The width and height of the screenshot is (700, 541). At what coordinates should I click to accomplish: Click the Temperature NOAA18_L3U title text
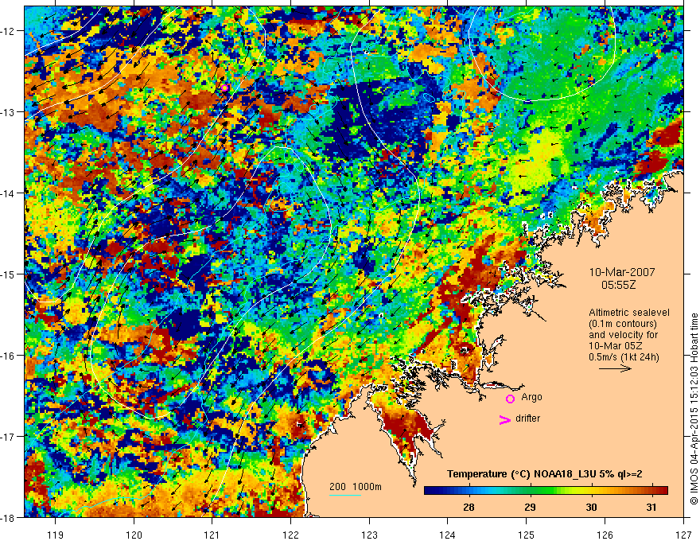click(x=545, y=474)
